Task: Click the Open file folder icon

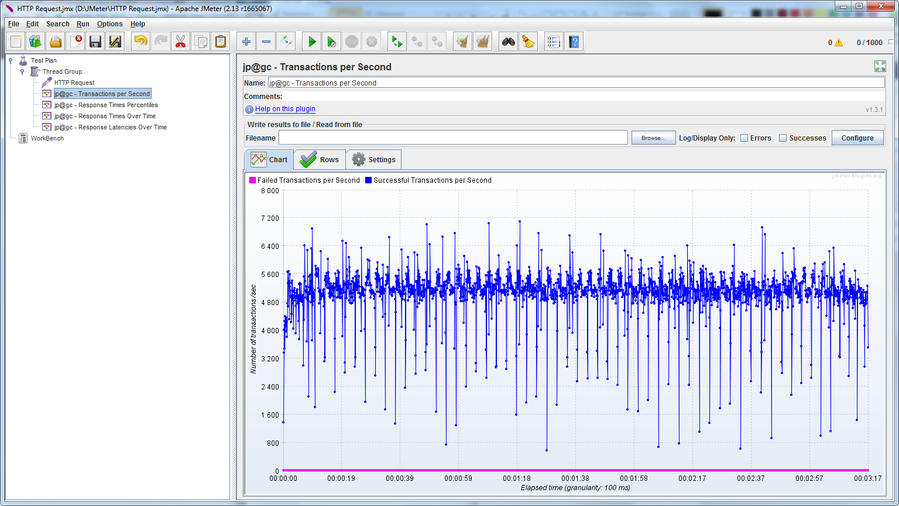Action: 56,42
